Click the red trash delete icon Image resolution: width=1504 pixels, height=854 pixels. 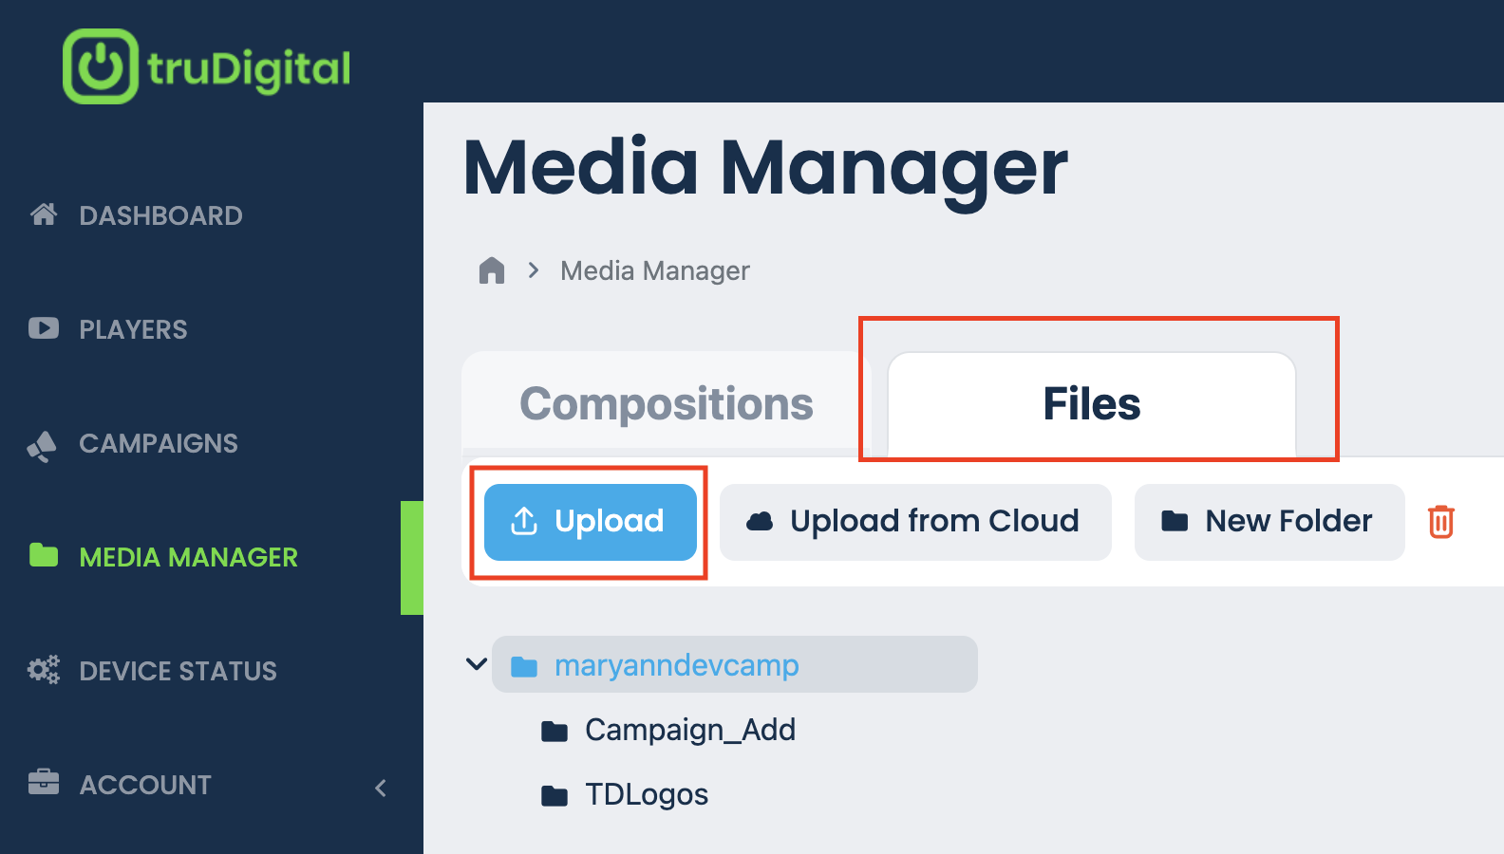tap(1441, 521)
